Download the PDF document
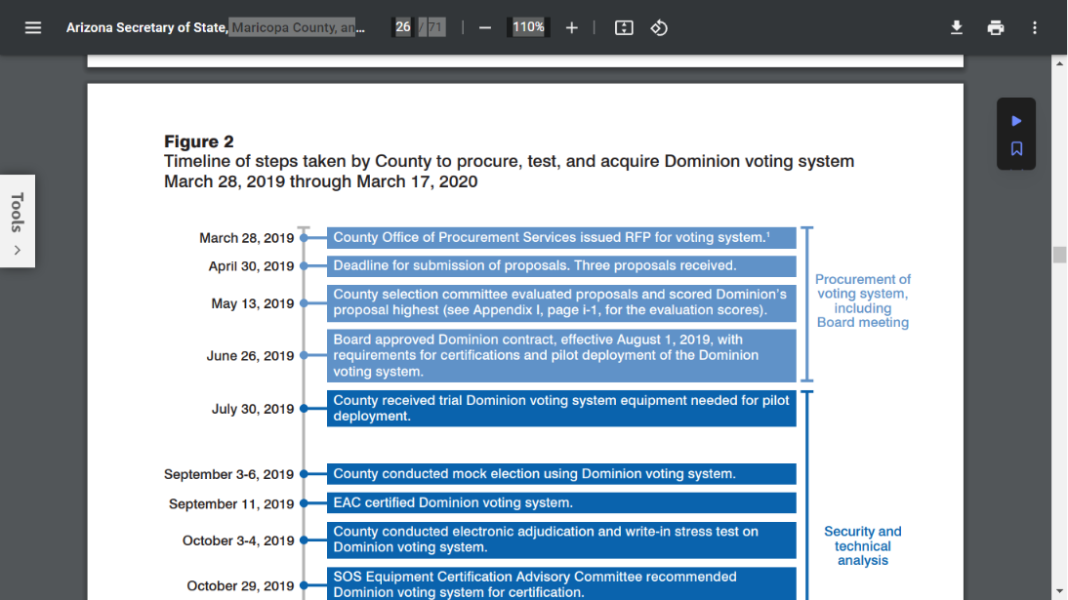This screenshot has width=1068, height=600. click(957, 28)
